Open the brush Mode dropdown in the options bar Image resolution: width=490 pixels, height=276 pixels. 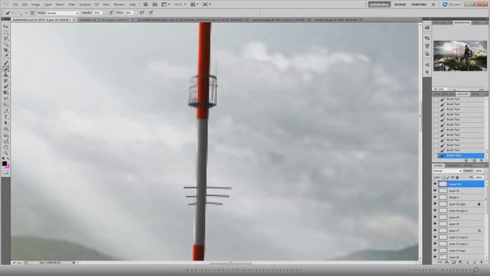[63, 13]
